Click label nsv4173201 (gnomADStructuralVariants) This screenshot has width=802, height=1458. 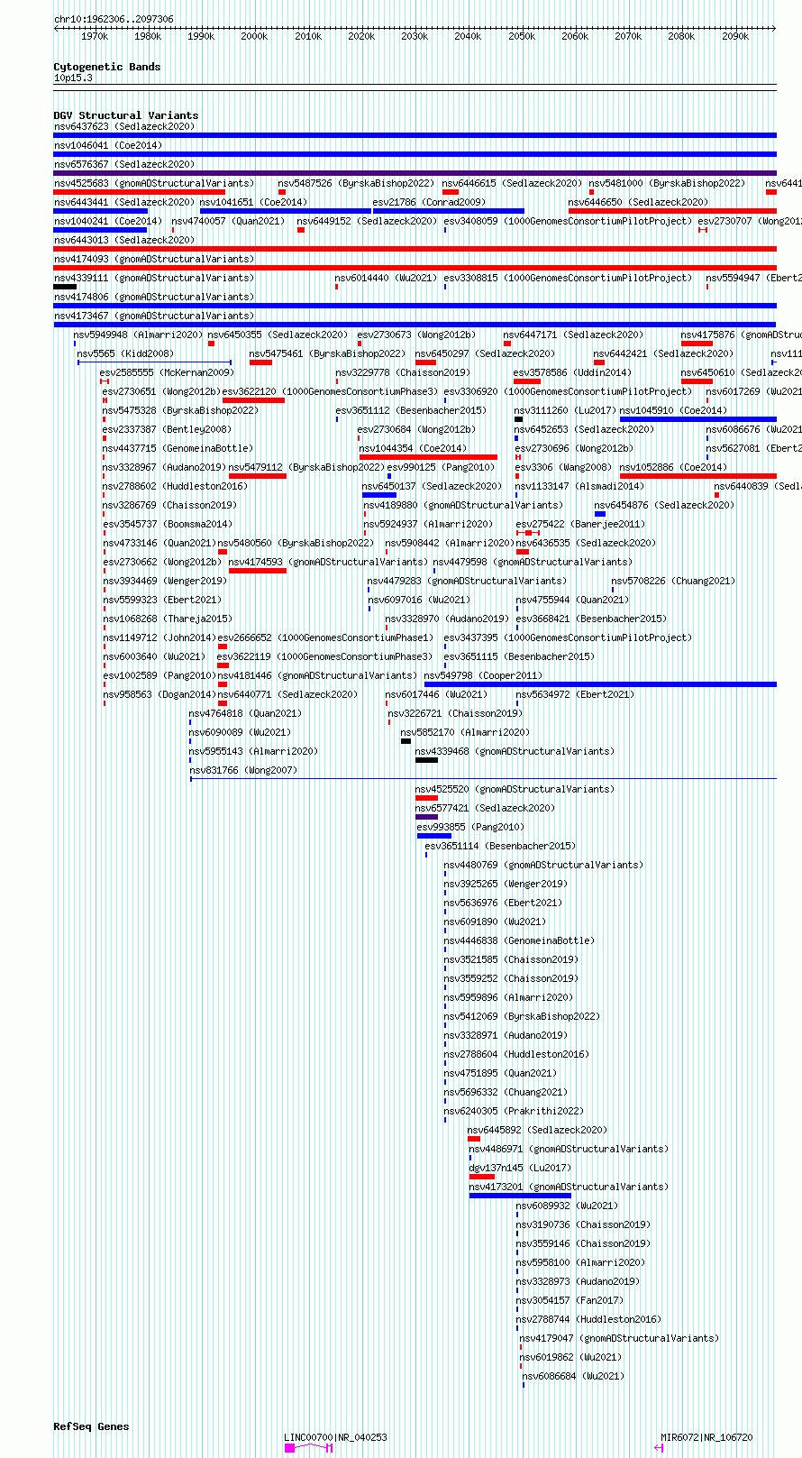(570, 1187)
